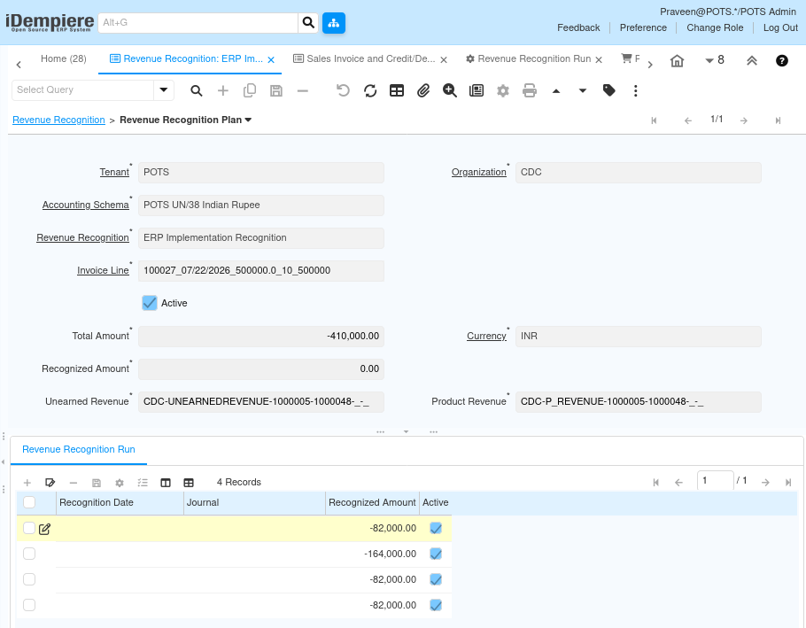Select the Revenue Recognition Run detail tab
The image size is (806, 628).
point(79,450)
